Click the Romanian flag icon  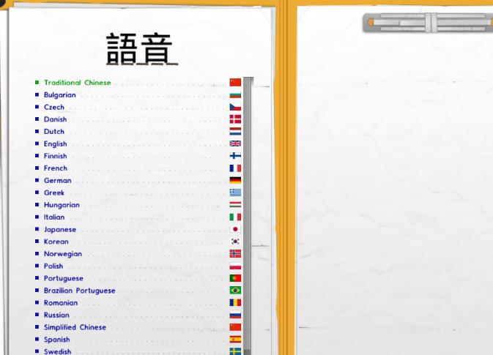[235, 302]
